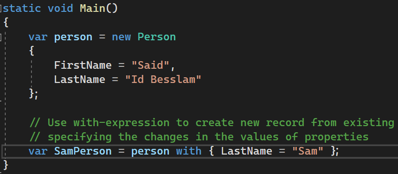
Task: Place cursor in the "Said" string
Action: pos(150,65)
